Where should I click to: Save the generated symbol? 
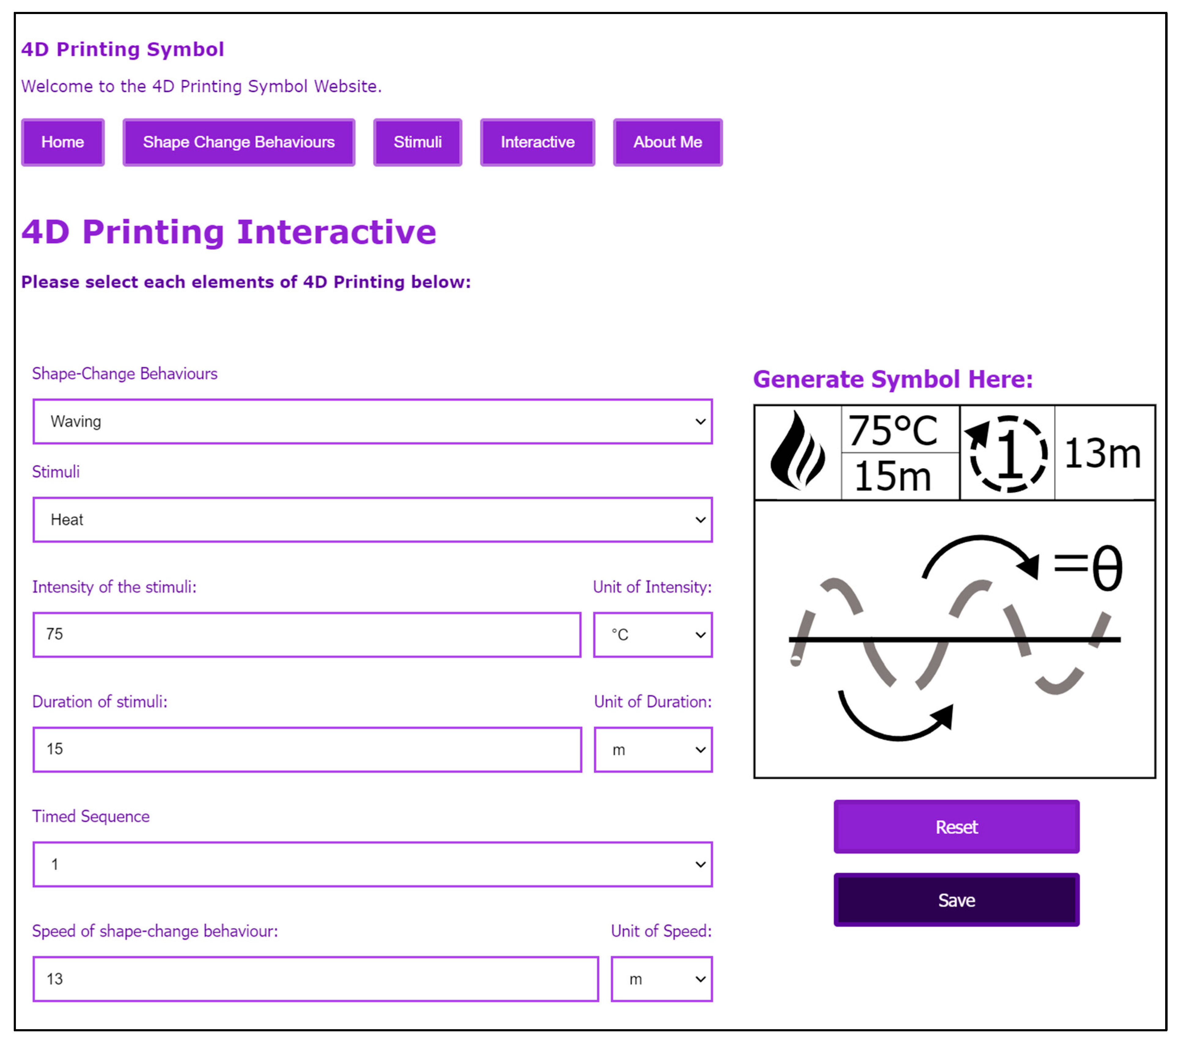[x=956, y=900]
